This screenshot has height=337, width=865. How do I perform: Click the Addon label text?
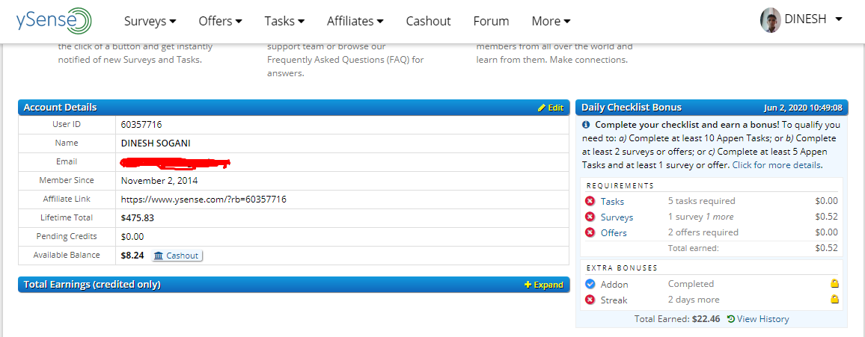click(x=614, y=285)
